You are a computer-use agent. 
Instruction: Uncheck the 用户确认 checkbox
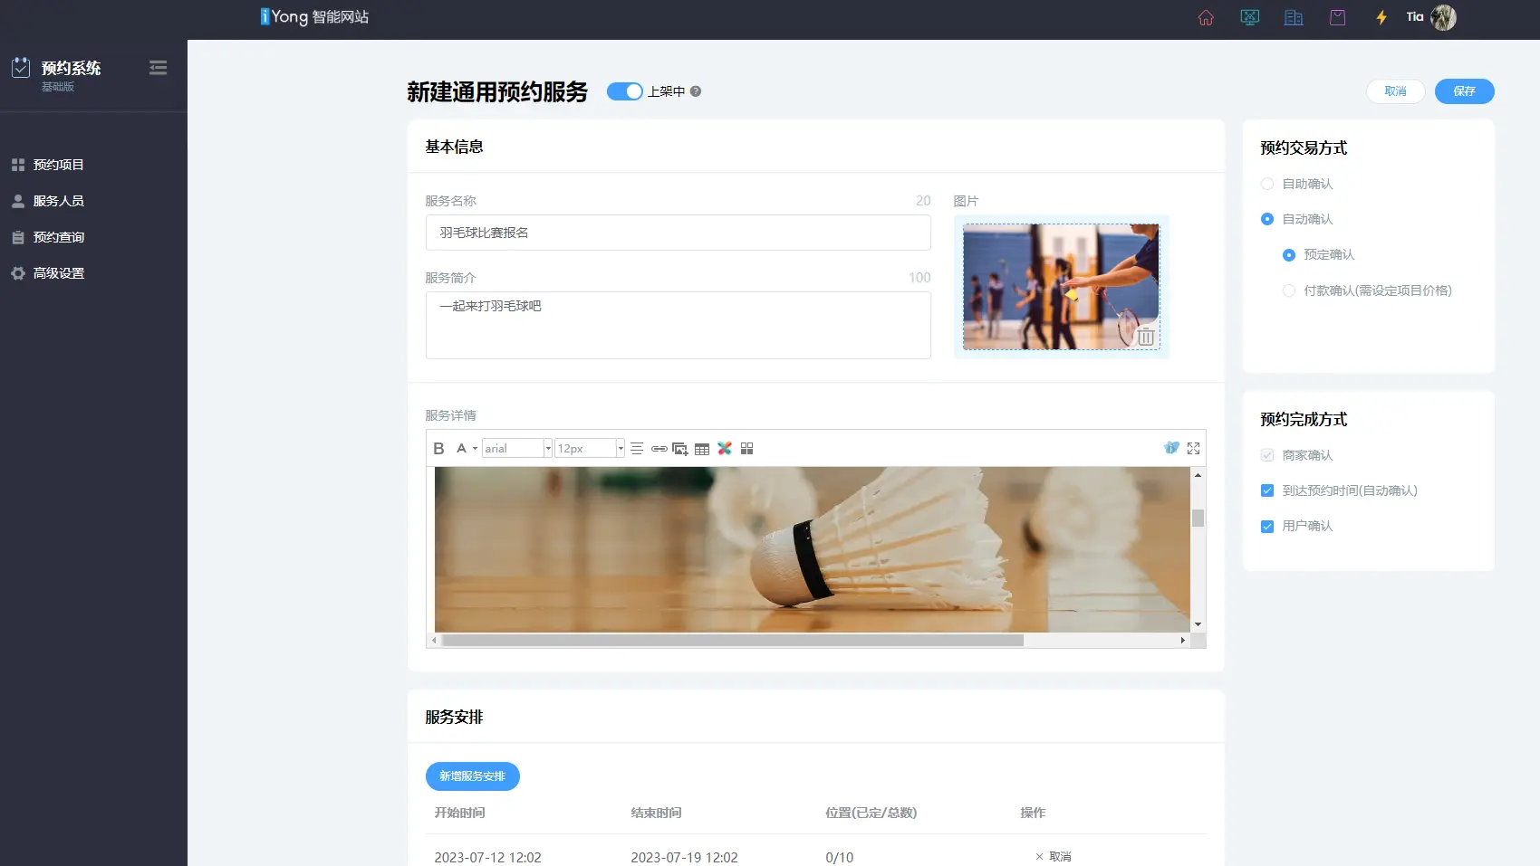1267,527
